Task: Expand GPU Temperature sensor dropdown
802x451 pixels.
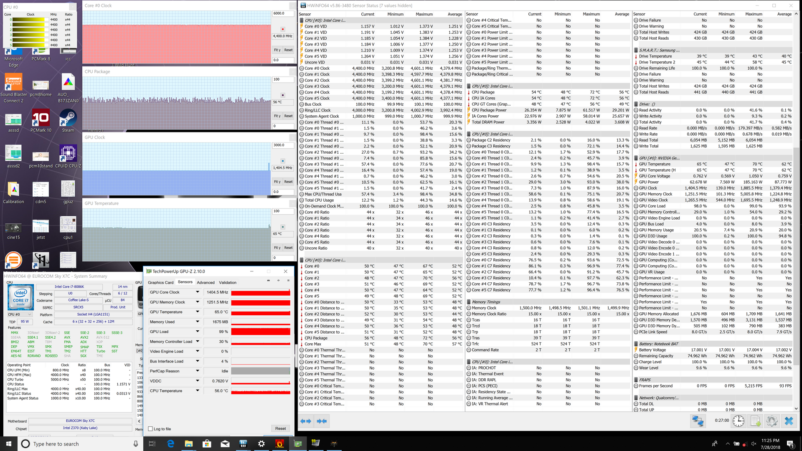Action: (198, 312)
